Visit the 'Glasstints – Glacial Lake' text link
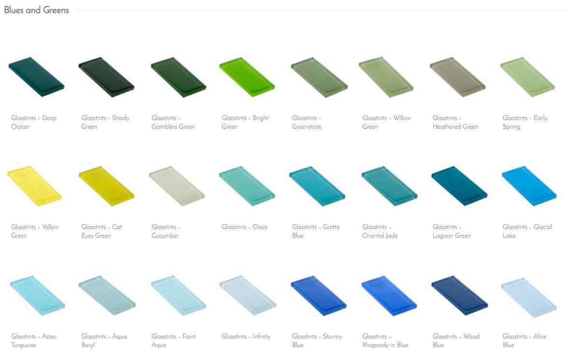The width and height of the screenshot is (573, 353). coord(527,231)
